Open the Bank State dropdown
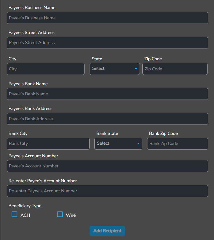Viewport: 214px width, 240px height. [x=118, y=144]
